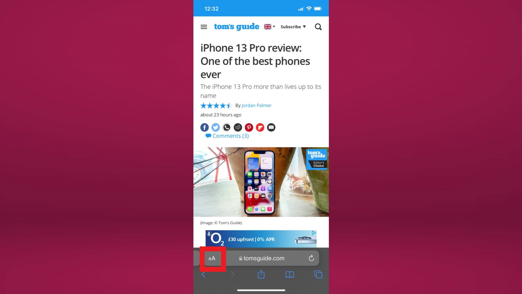The height and width of the screenshot is (294, 522).
Task: Share article via Reddit
Action: [238, 127]
